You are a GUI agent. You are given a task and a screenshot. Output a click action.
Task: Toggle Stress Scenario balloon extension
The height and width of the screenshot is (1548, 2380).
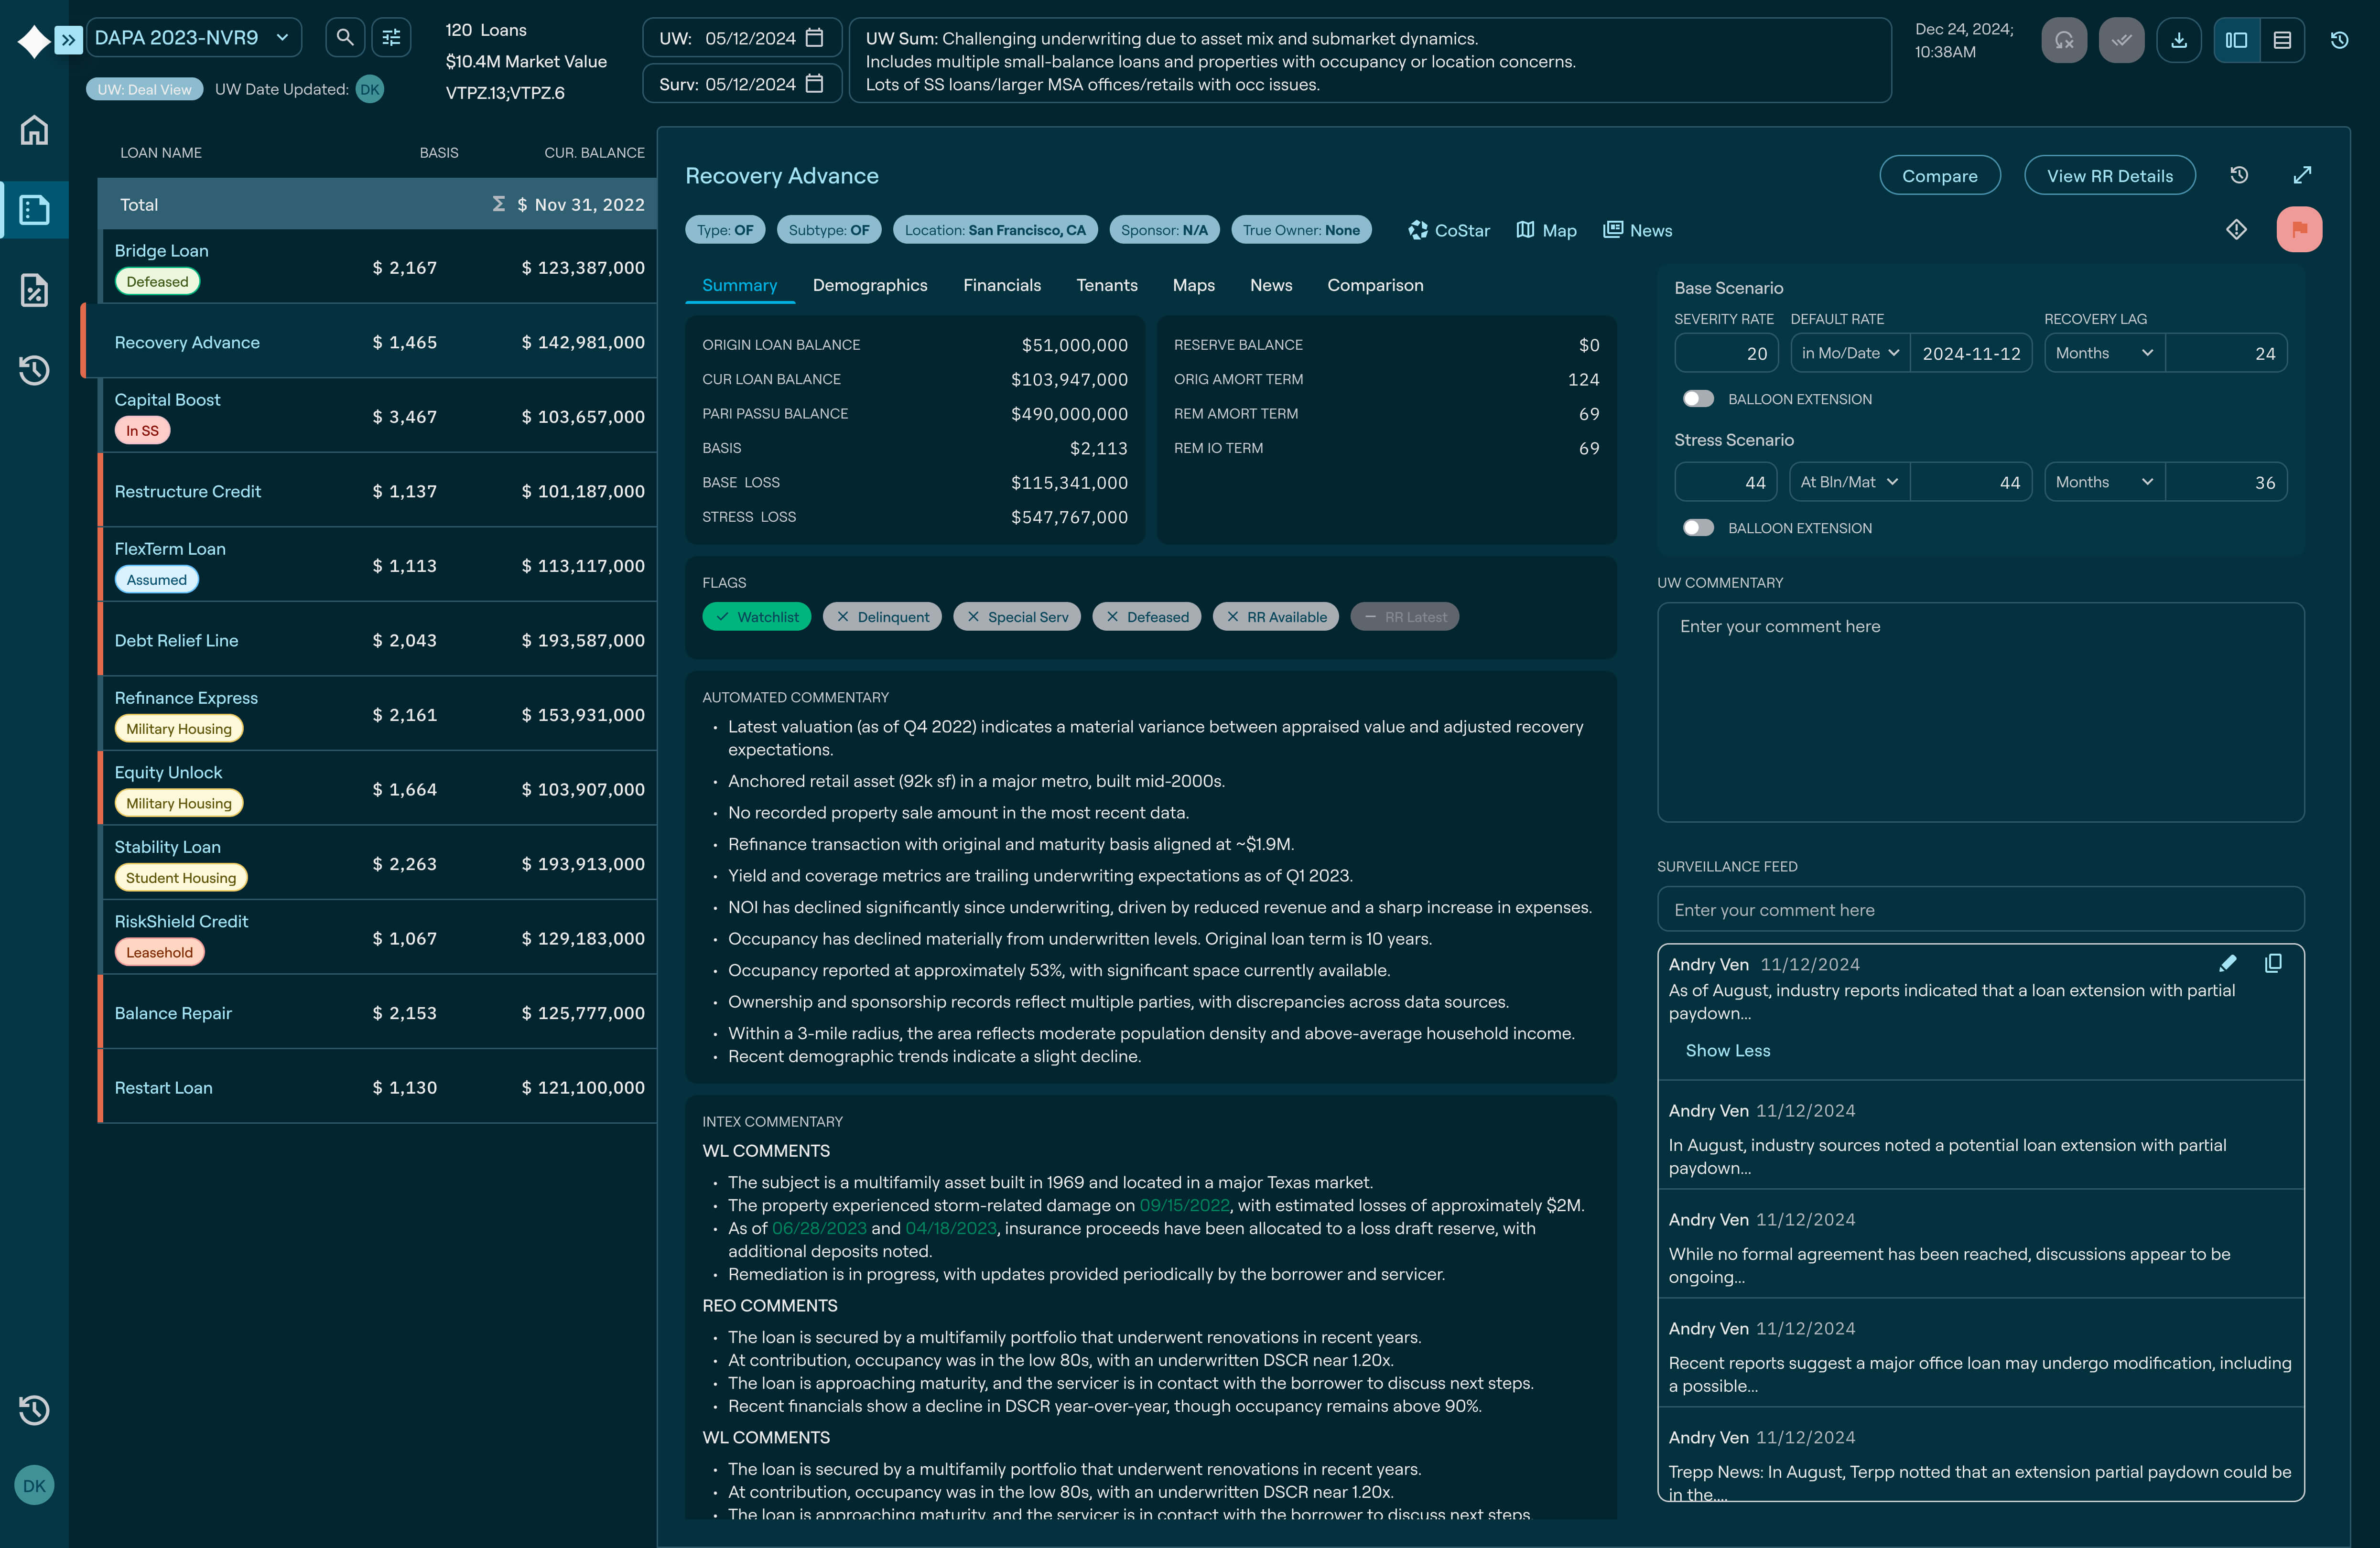click(1698, 528)
